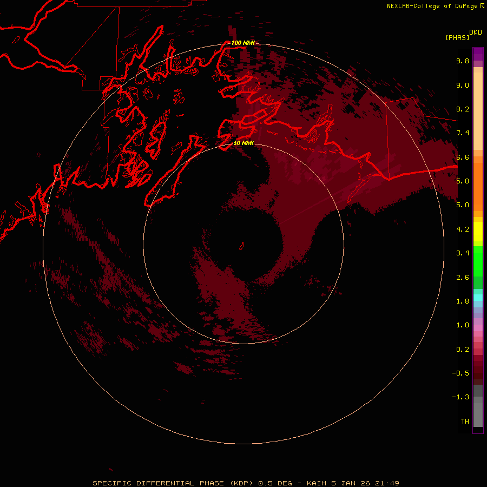Click the DKD product label above the legend
This screenshot has height=487, width=487.
476,32
